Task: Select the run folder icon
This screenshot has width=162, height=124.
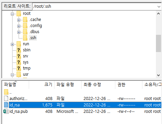Action: [x=19, y=44]
